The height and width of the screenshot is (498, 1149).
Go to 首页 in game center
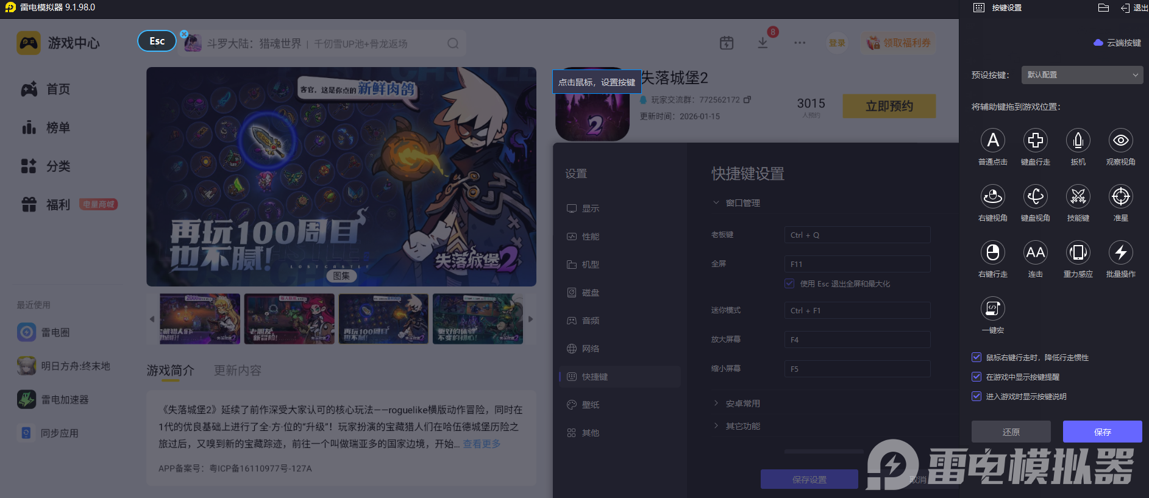pos(46,89)
